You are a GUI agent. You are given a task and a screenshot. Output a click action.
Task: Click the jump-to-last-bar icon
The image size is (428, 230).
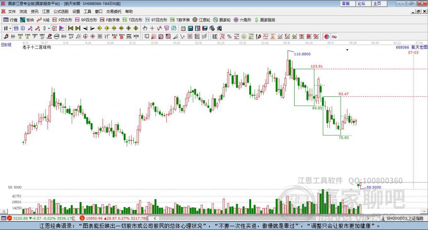[78, 28]
